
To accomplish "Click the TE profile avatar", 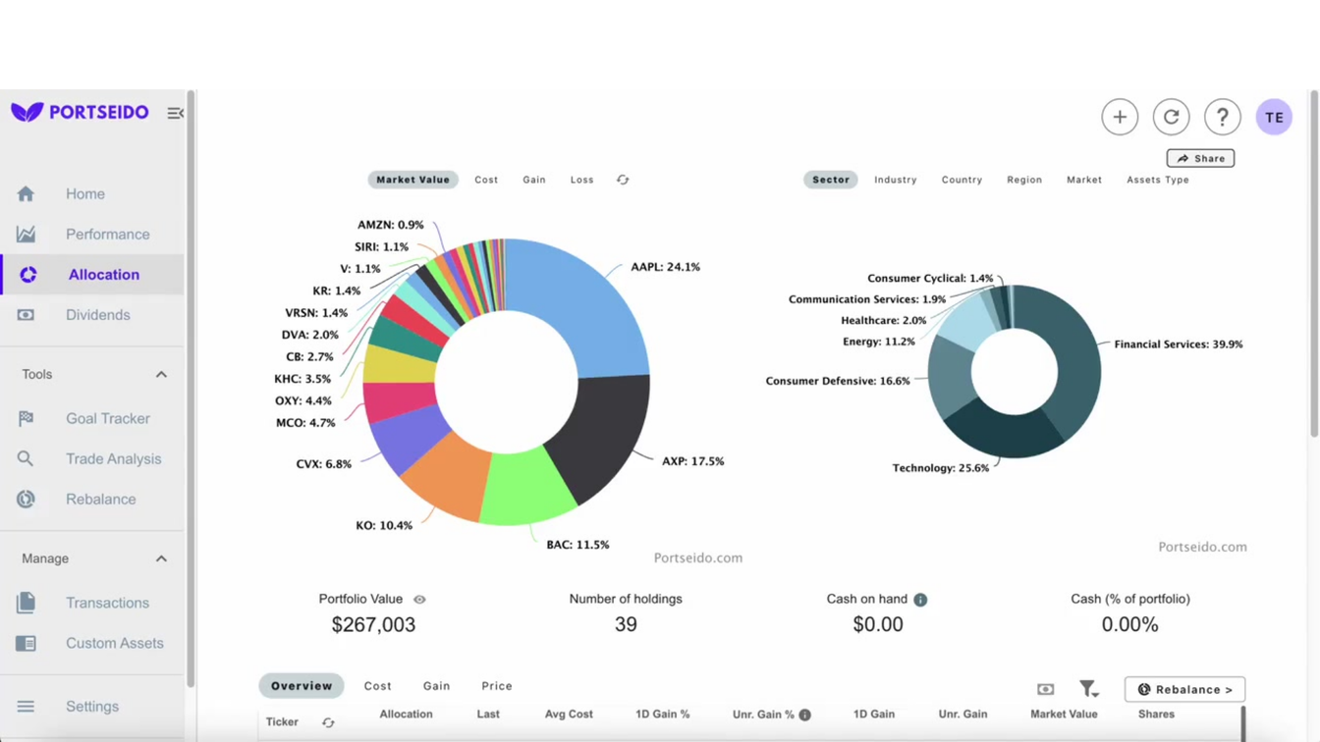I will 1274,116.
